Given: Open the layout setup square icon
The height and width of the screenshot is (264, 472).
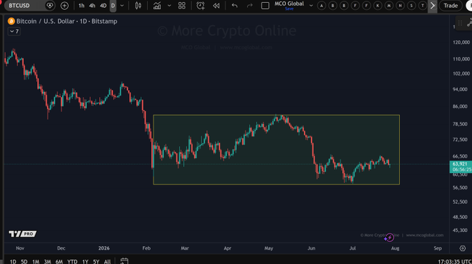Looking at the screenshot, I should coord(265,6).
